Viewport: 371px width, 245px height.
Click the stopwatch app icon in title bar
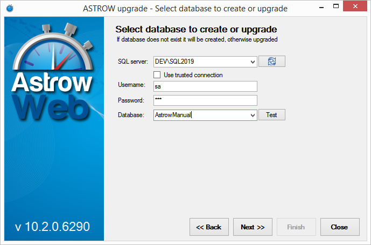point(9,9)
